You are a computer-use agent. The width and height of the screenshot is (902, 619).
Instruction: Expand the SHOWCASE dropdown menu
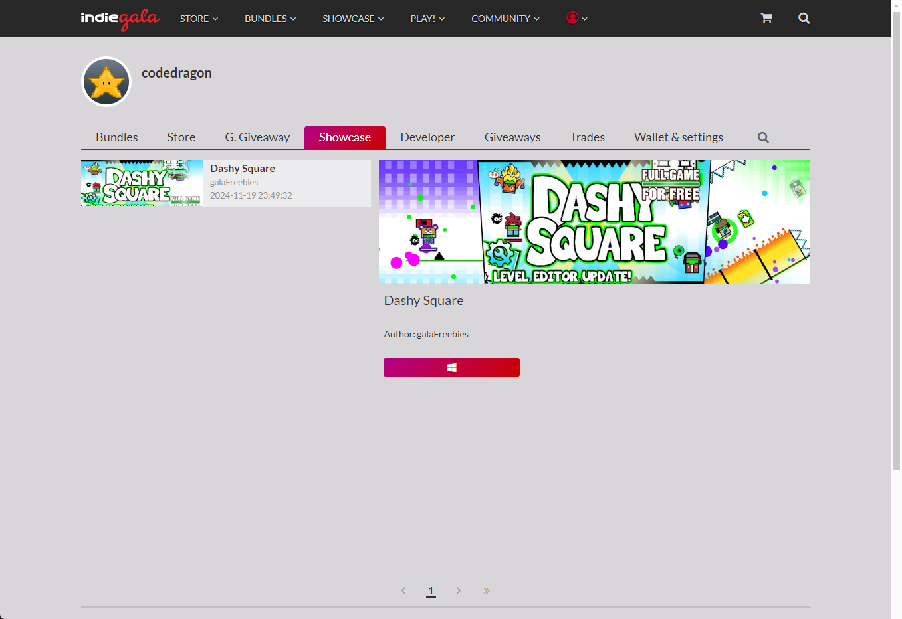pyautogui.click(x=353, y=19)
